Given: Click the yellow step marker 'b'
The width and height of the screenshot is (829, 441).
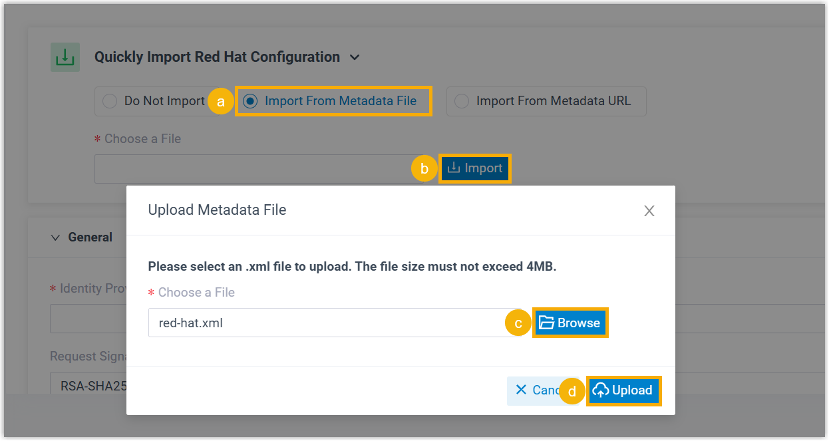Looking at the screenshot, I should [x=424, y=169].
